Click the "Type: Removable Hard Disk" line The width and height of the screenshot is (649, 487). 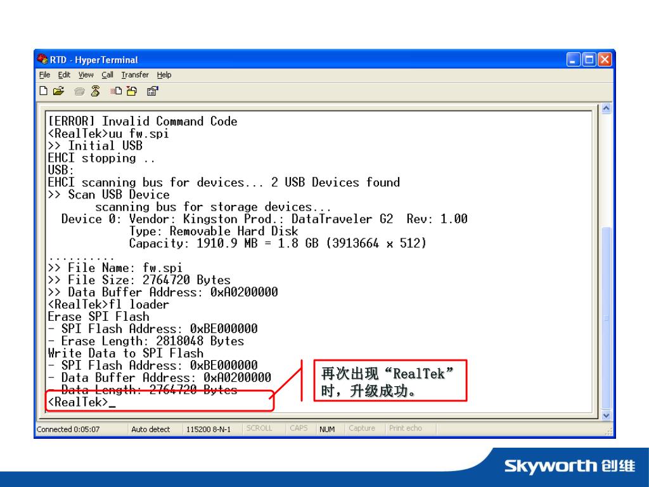(214, 231)
